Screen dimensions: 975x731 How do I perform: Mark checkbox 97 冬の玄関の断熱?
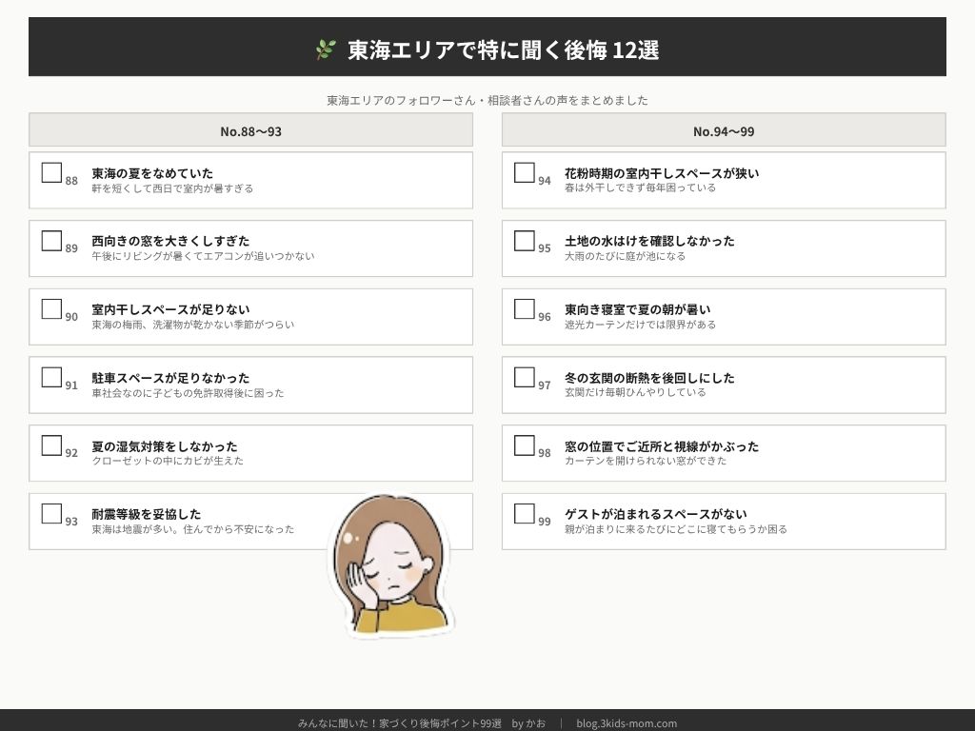click(524, 377)
